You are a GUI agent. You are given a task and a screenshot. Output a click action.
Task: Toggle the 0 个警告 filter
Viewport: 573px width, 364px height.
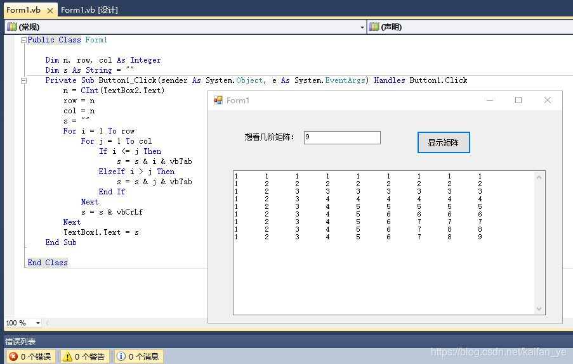84,356
